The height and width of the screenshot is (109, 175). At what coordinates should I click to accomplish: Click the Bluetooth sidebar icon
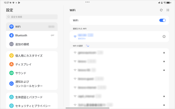tap(11, 35)
